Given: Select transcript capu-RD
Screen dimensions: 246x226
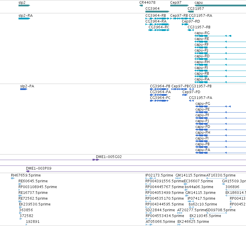Looking at the screenshot, I should [x=202, y=56].
